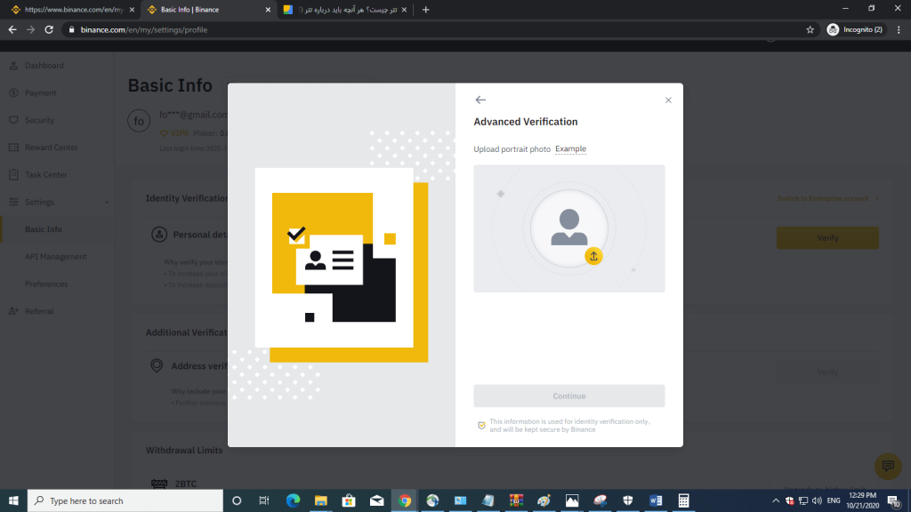Click the Chrome taskbar icon

(405, 500)
